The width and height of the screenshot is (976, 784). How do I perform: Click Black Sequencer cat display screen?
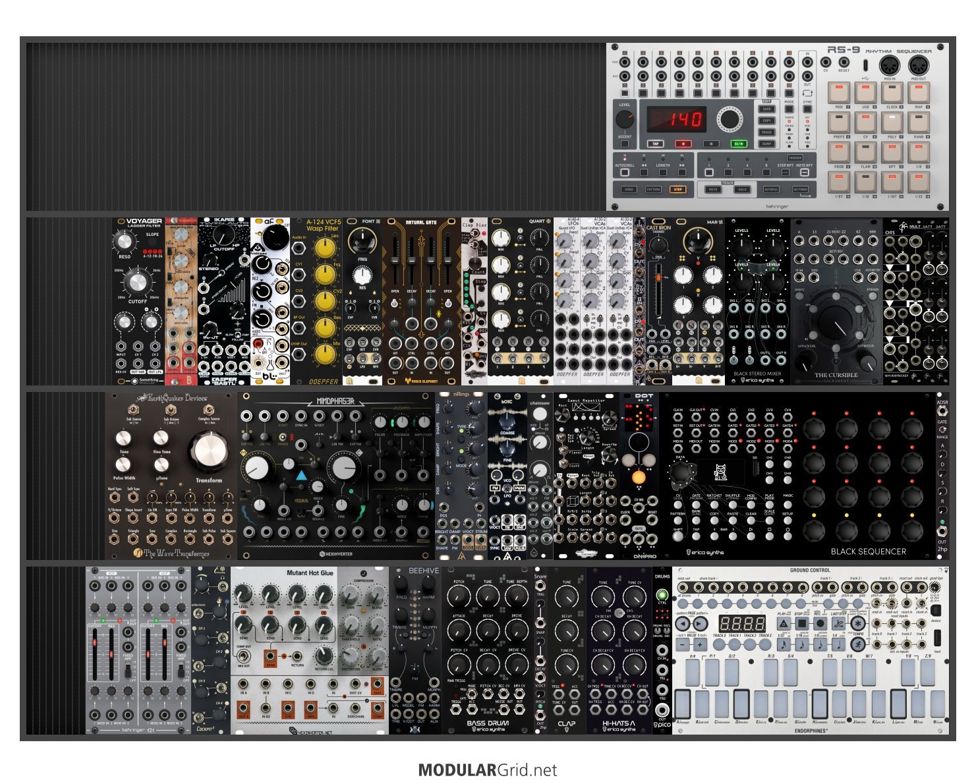point(722,472)
